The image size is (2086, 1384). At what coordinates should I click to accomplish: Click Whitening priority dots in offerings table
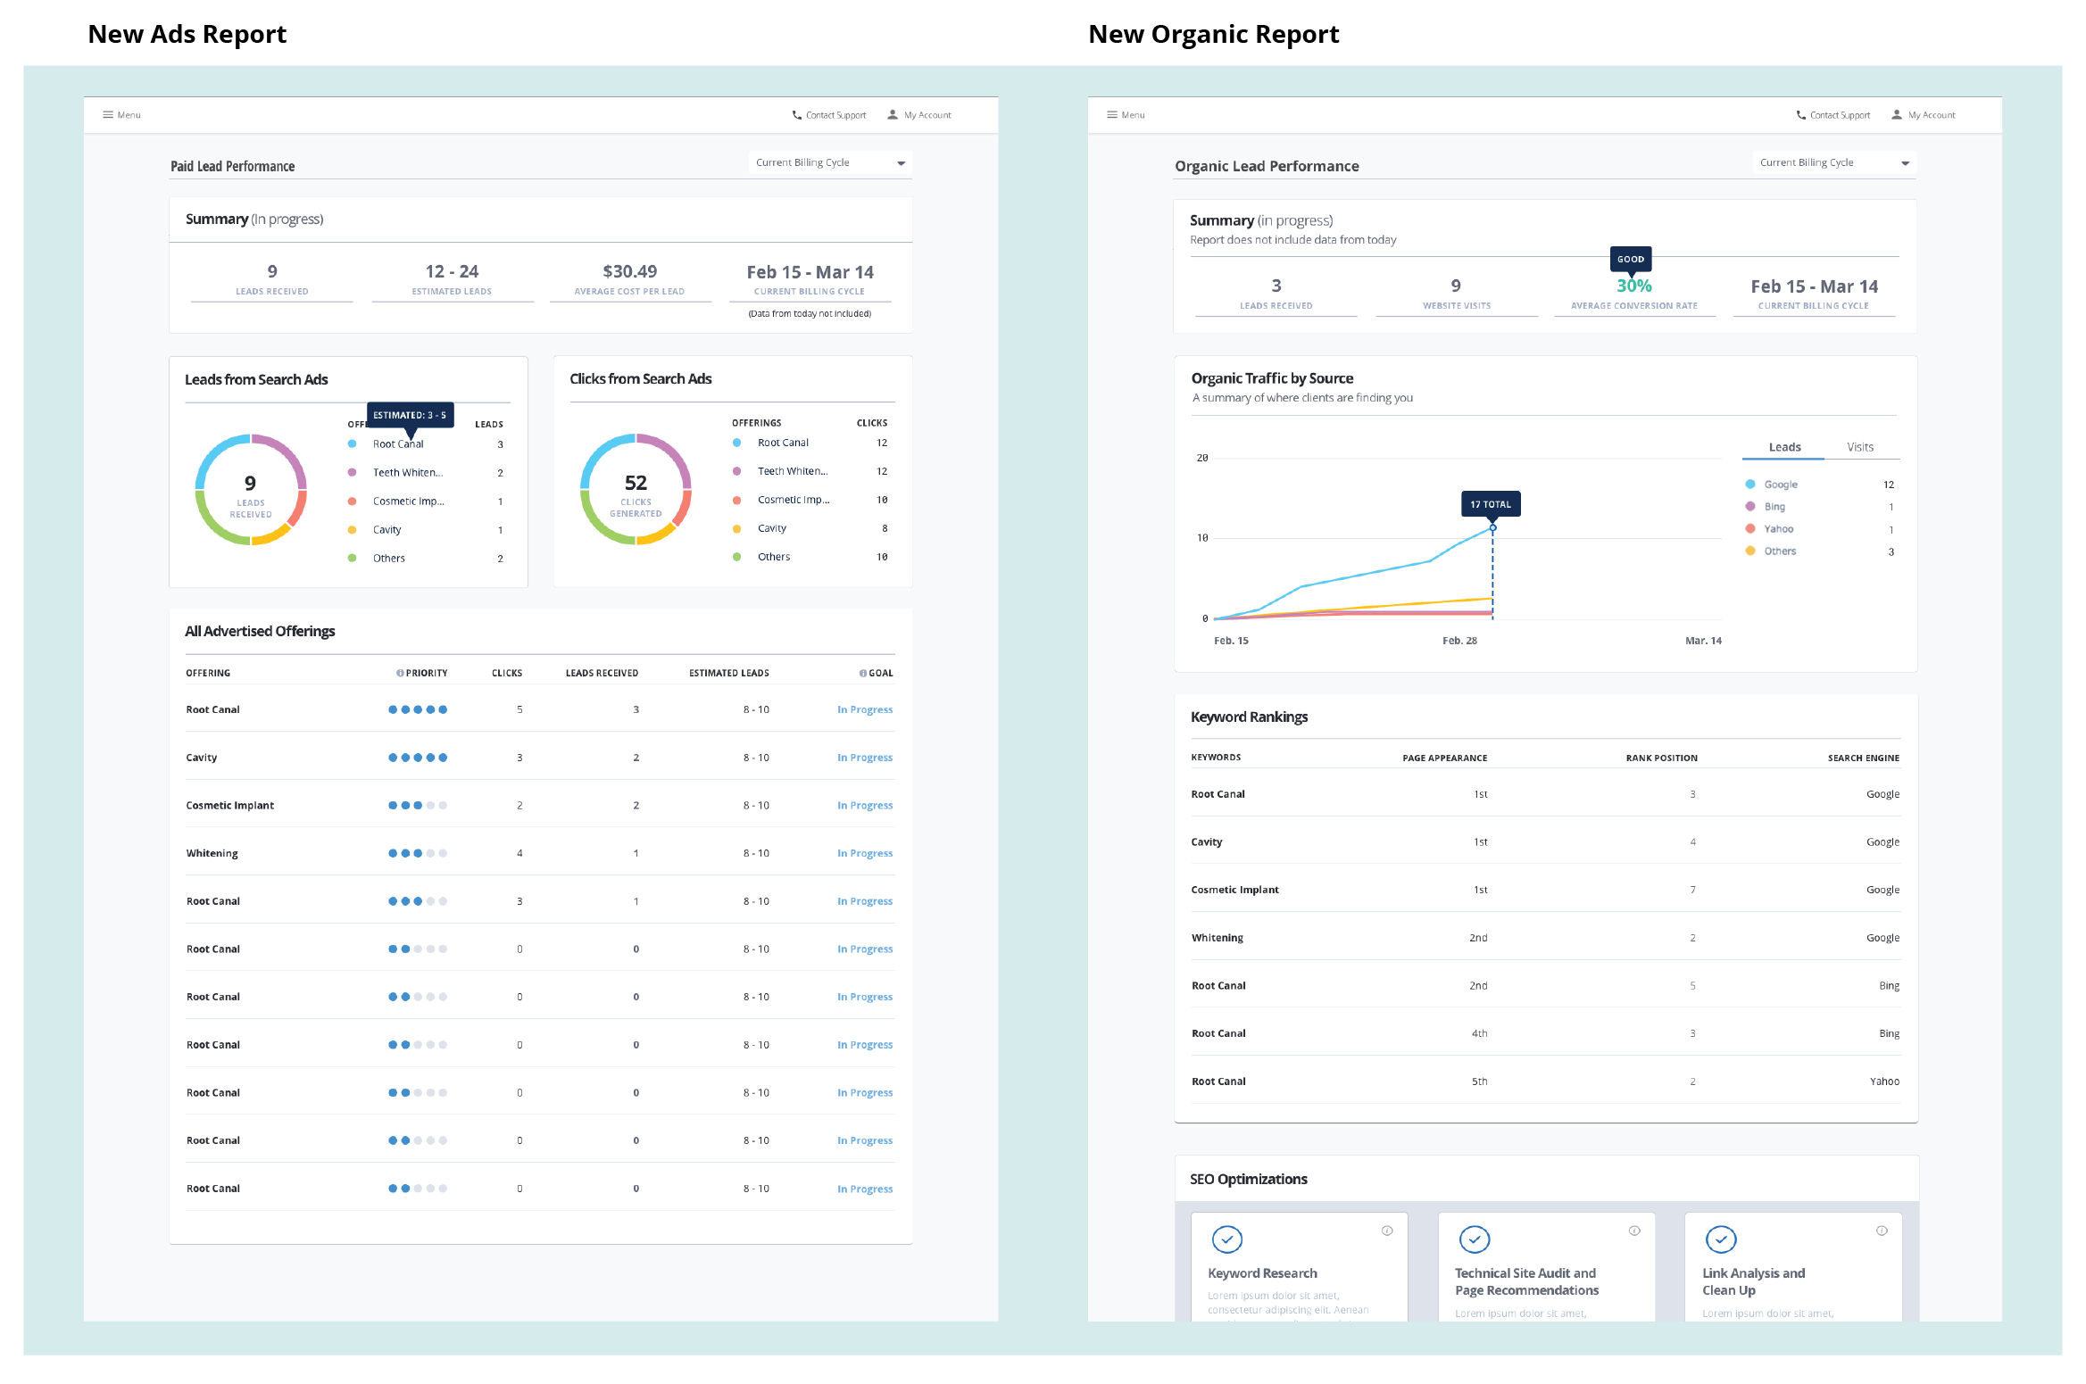[418, 854]
